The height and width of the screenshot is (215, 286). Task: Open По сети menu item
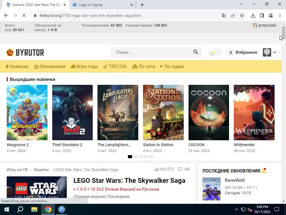[x=144, y=66]
